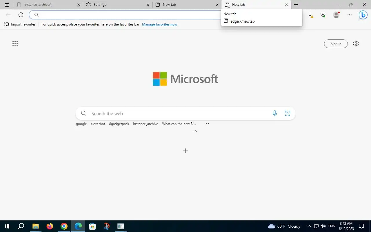The height and width of the screenshot is (232, 371).
Task: Switch to the middle New tab
Action: pyautogui.click(x=187, y=5)
